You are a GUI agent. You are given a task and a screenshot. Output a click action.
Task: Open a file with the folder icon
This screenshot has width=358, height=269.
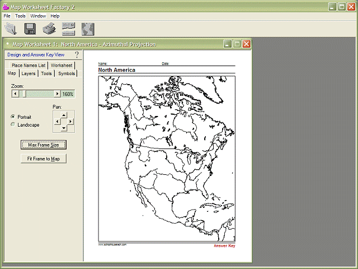point(11,29)
